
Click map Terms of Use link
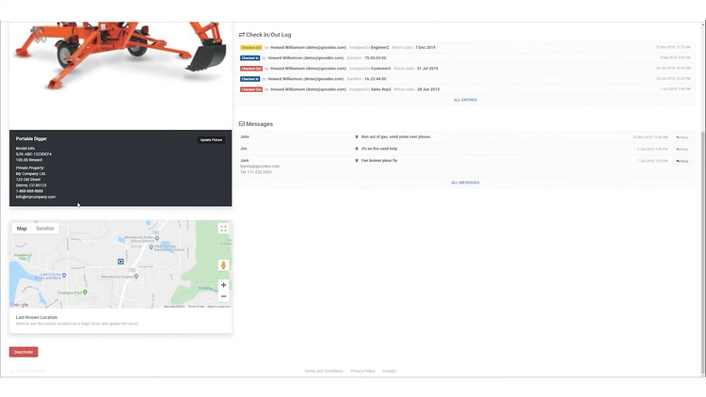(x=196, y=307)
